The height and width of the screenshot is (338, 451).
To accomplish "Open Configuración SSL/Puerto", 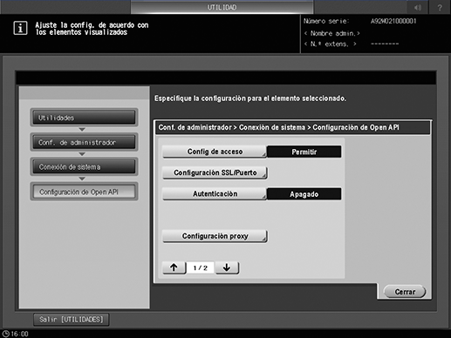I will (x=215, y=172).
